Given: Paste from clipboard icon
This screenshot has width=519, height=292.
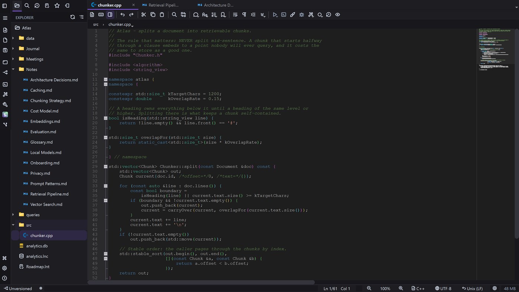Looking at the screenshot, I should point(162,15).
